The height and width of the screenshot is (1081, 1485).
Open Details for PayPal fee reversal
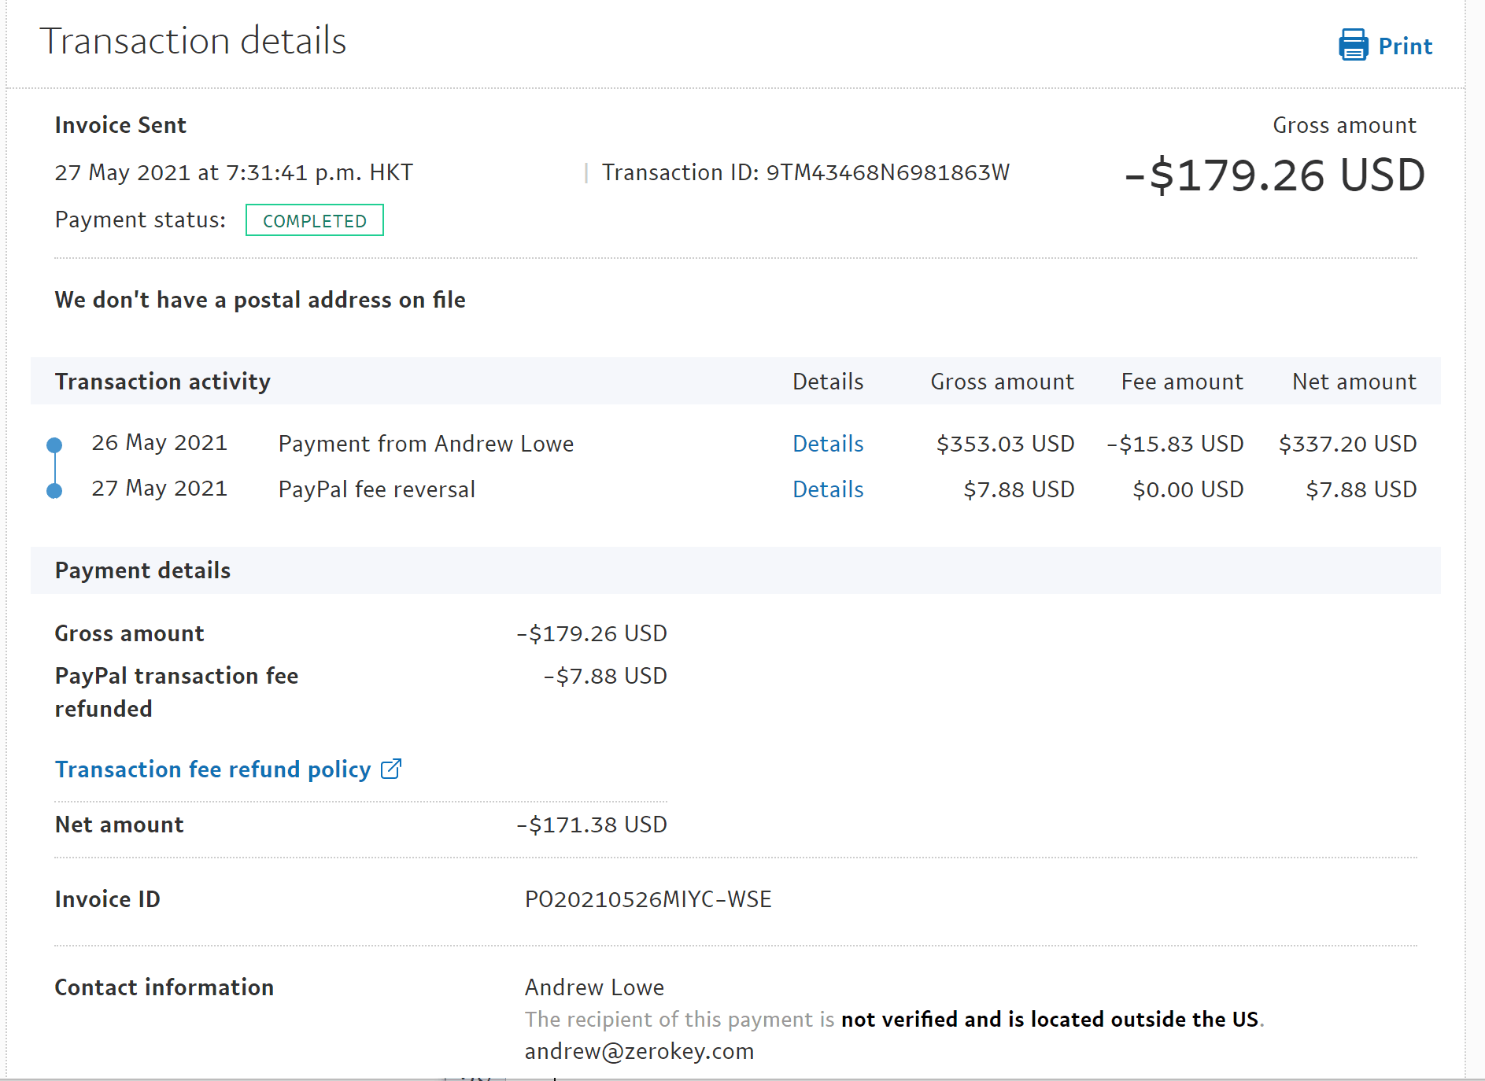tap(827, 489)
